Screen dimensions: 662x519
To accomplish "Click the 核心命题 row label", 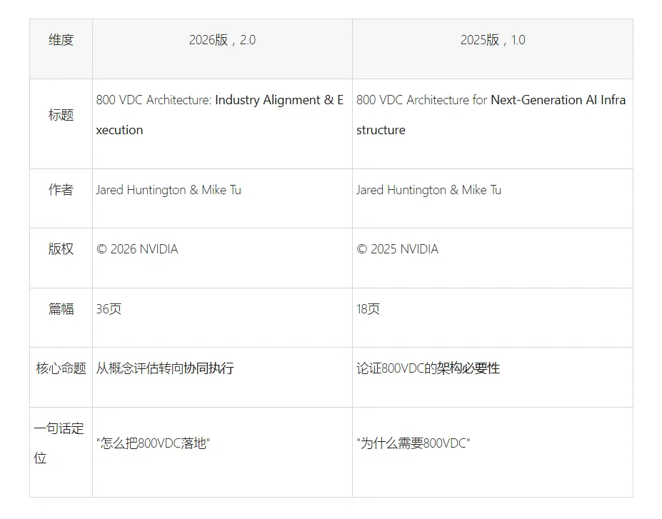I will tap(61, 368).
